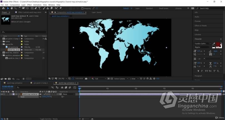Viewport: 225px width, 120px height.
Task: Select the Horizontal Type tool
Action: (39, 8)
